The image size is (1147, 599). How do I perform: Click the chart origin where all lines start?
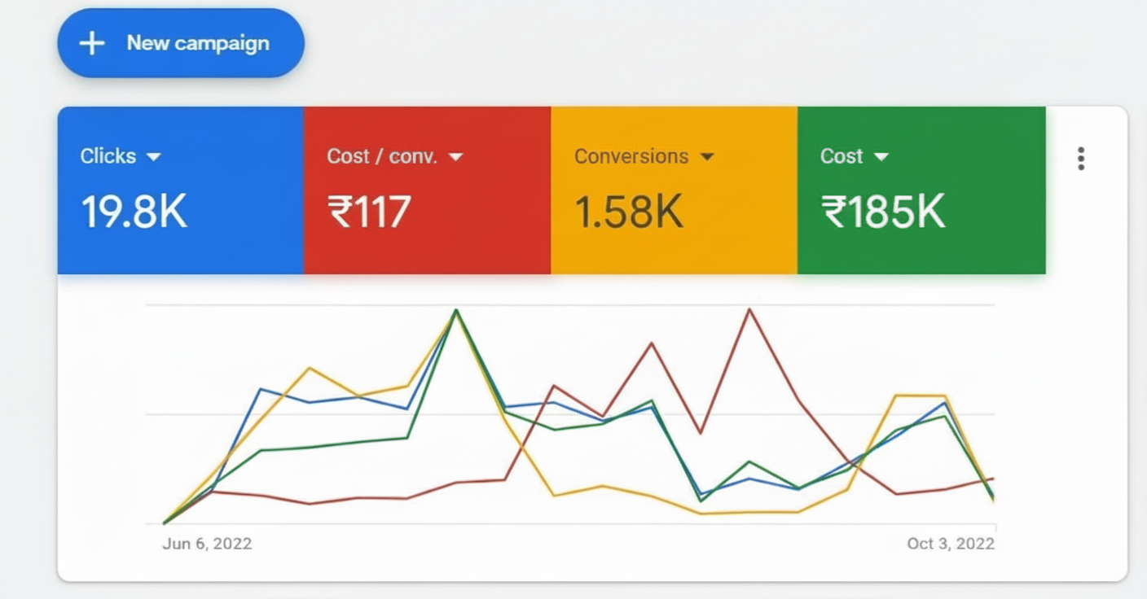point(164,522)
